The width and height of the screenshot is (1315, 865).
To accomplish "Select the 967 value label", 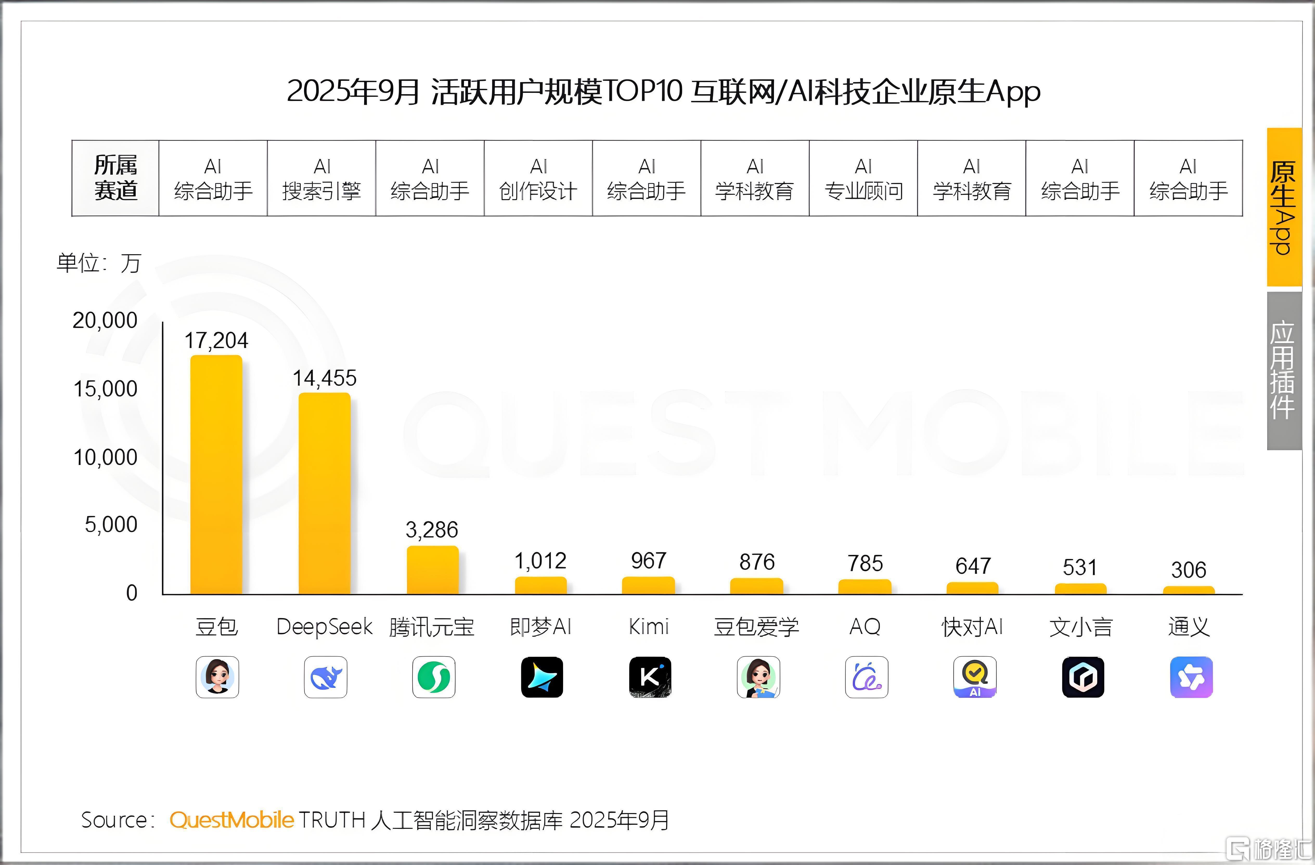I will (x=649, y=561).
